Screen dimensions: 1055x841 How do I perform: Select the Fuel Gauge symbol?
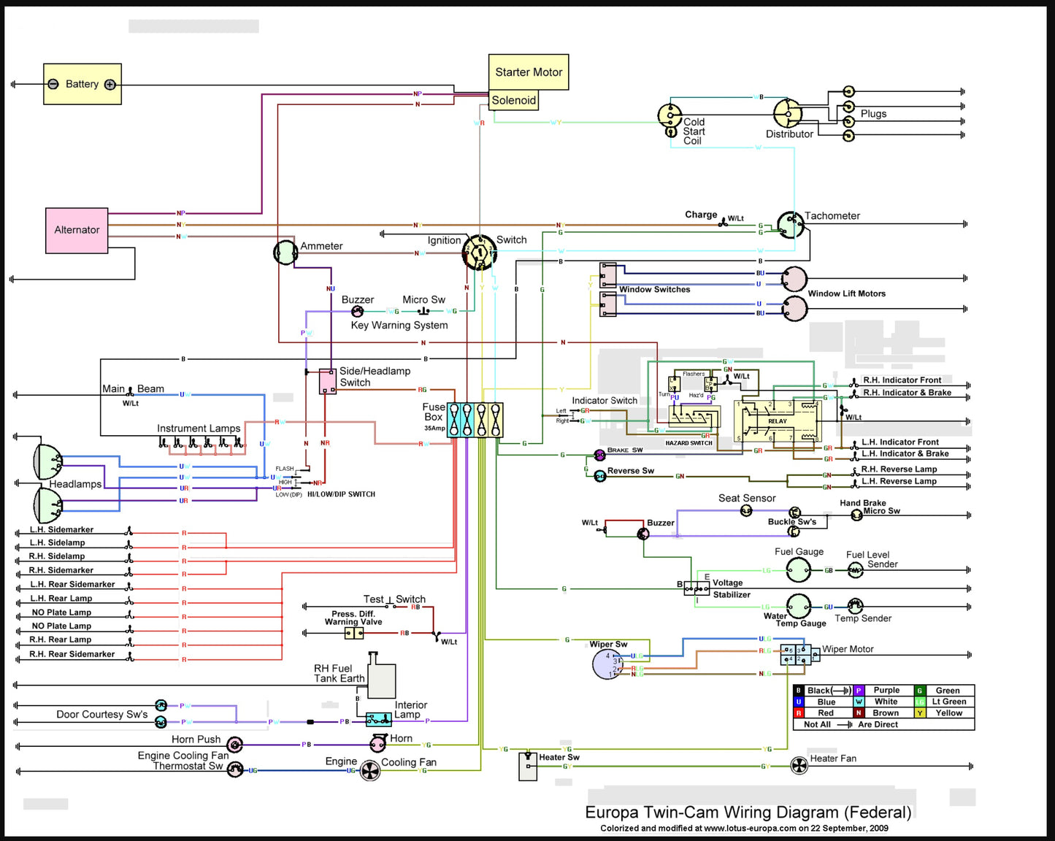(x=798, y=570)
